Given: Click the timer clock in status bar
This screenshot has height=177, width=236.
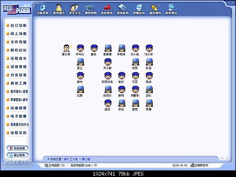Looking at the screenshot, I should [x=180, y=165].
